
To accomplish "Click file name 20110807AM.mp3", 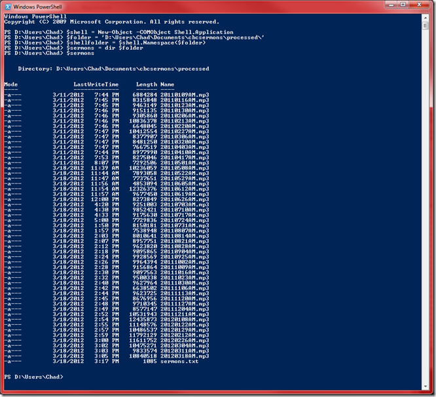I will (x=185, y=231).
